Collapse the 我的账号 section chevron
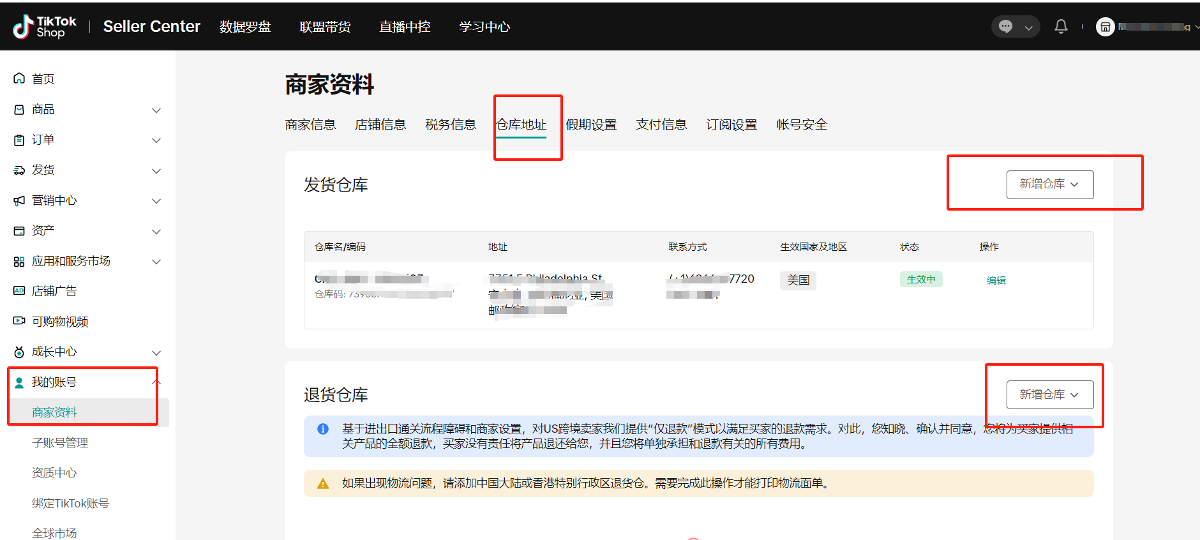The width and height of the screenshot is (1200, 540). click(x=156, y=382)
